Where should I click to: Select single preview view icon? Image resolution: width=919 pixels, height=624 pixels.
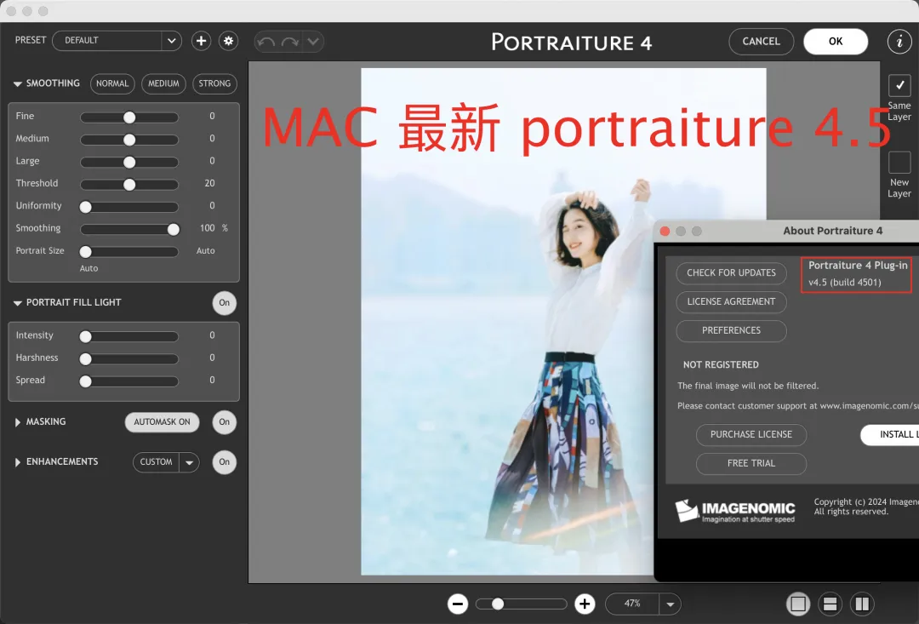tap(798, 604)
